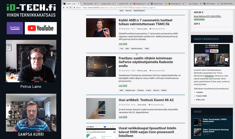Click the browser forward arrow
235x139 pixels.
pyautogui.click(x=67, y=8)
